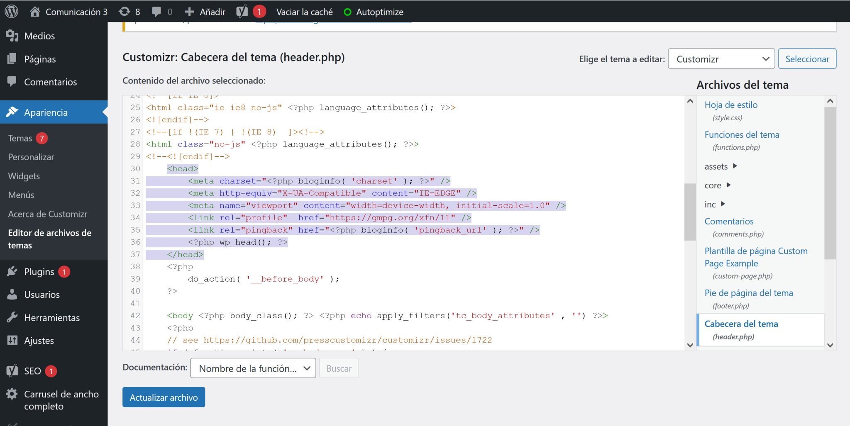Click the Herramientas wrench icon
This screenshot has width=850, height=426.
[x=12, y=317]
